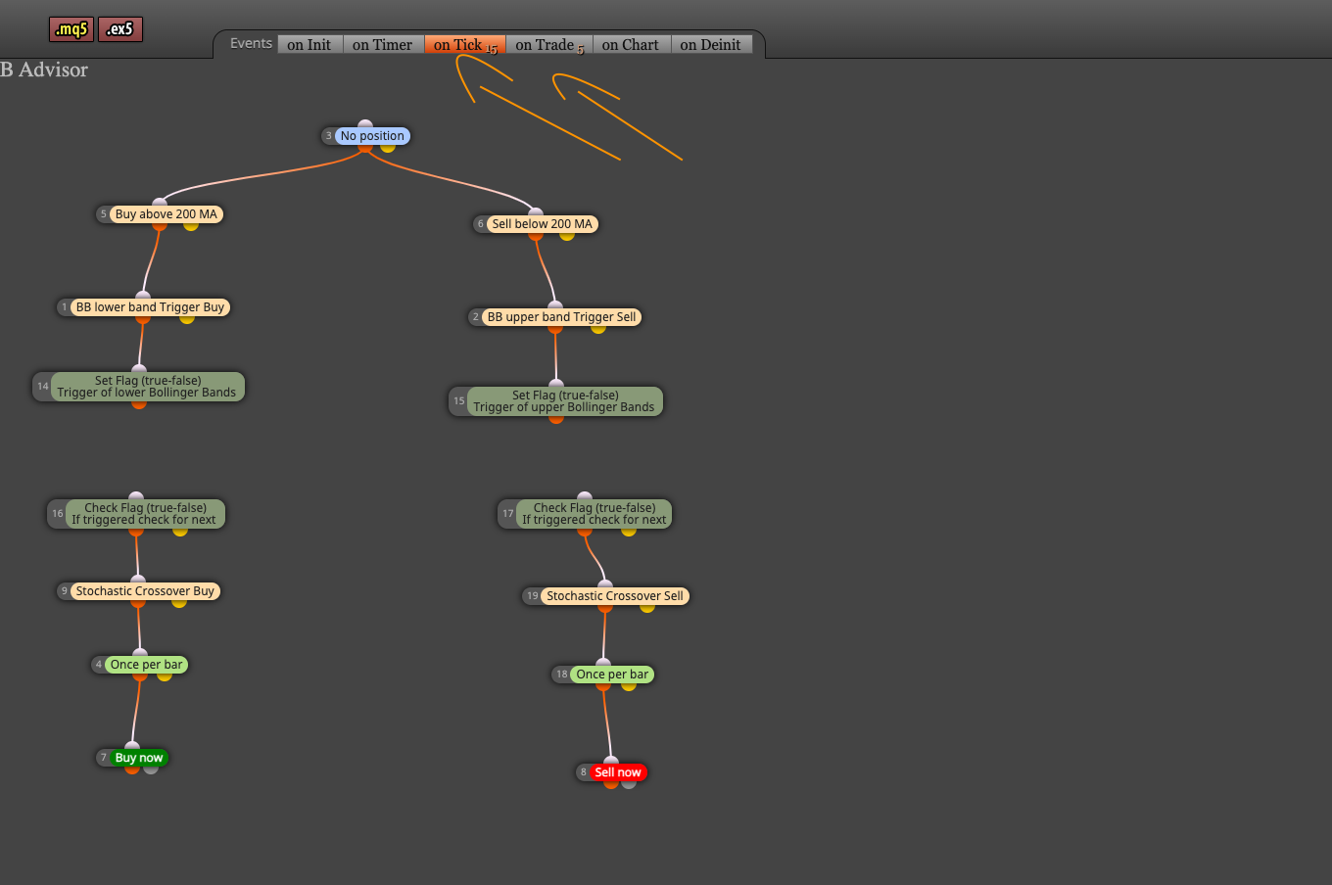Click yellow output dot of Sell below 200 MA

coord(567,235)
